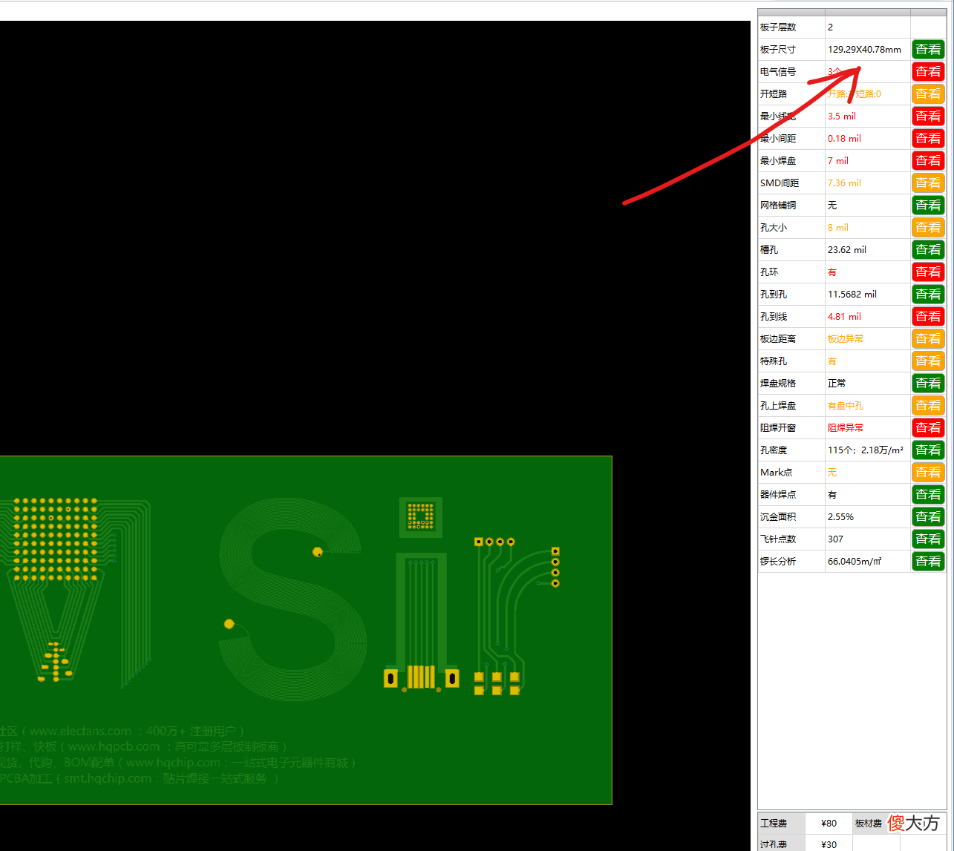Click the 板子层数 label
Image resolution: width=954 pixels, height=851 pixels.
(778, 27)
